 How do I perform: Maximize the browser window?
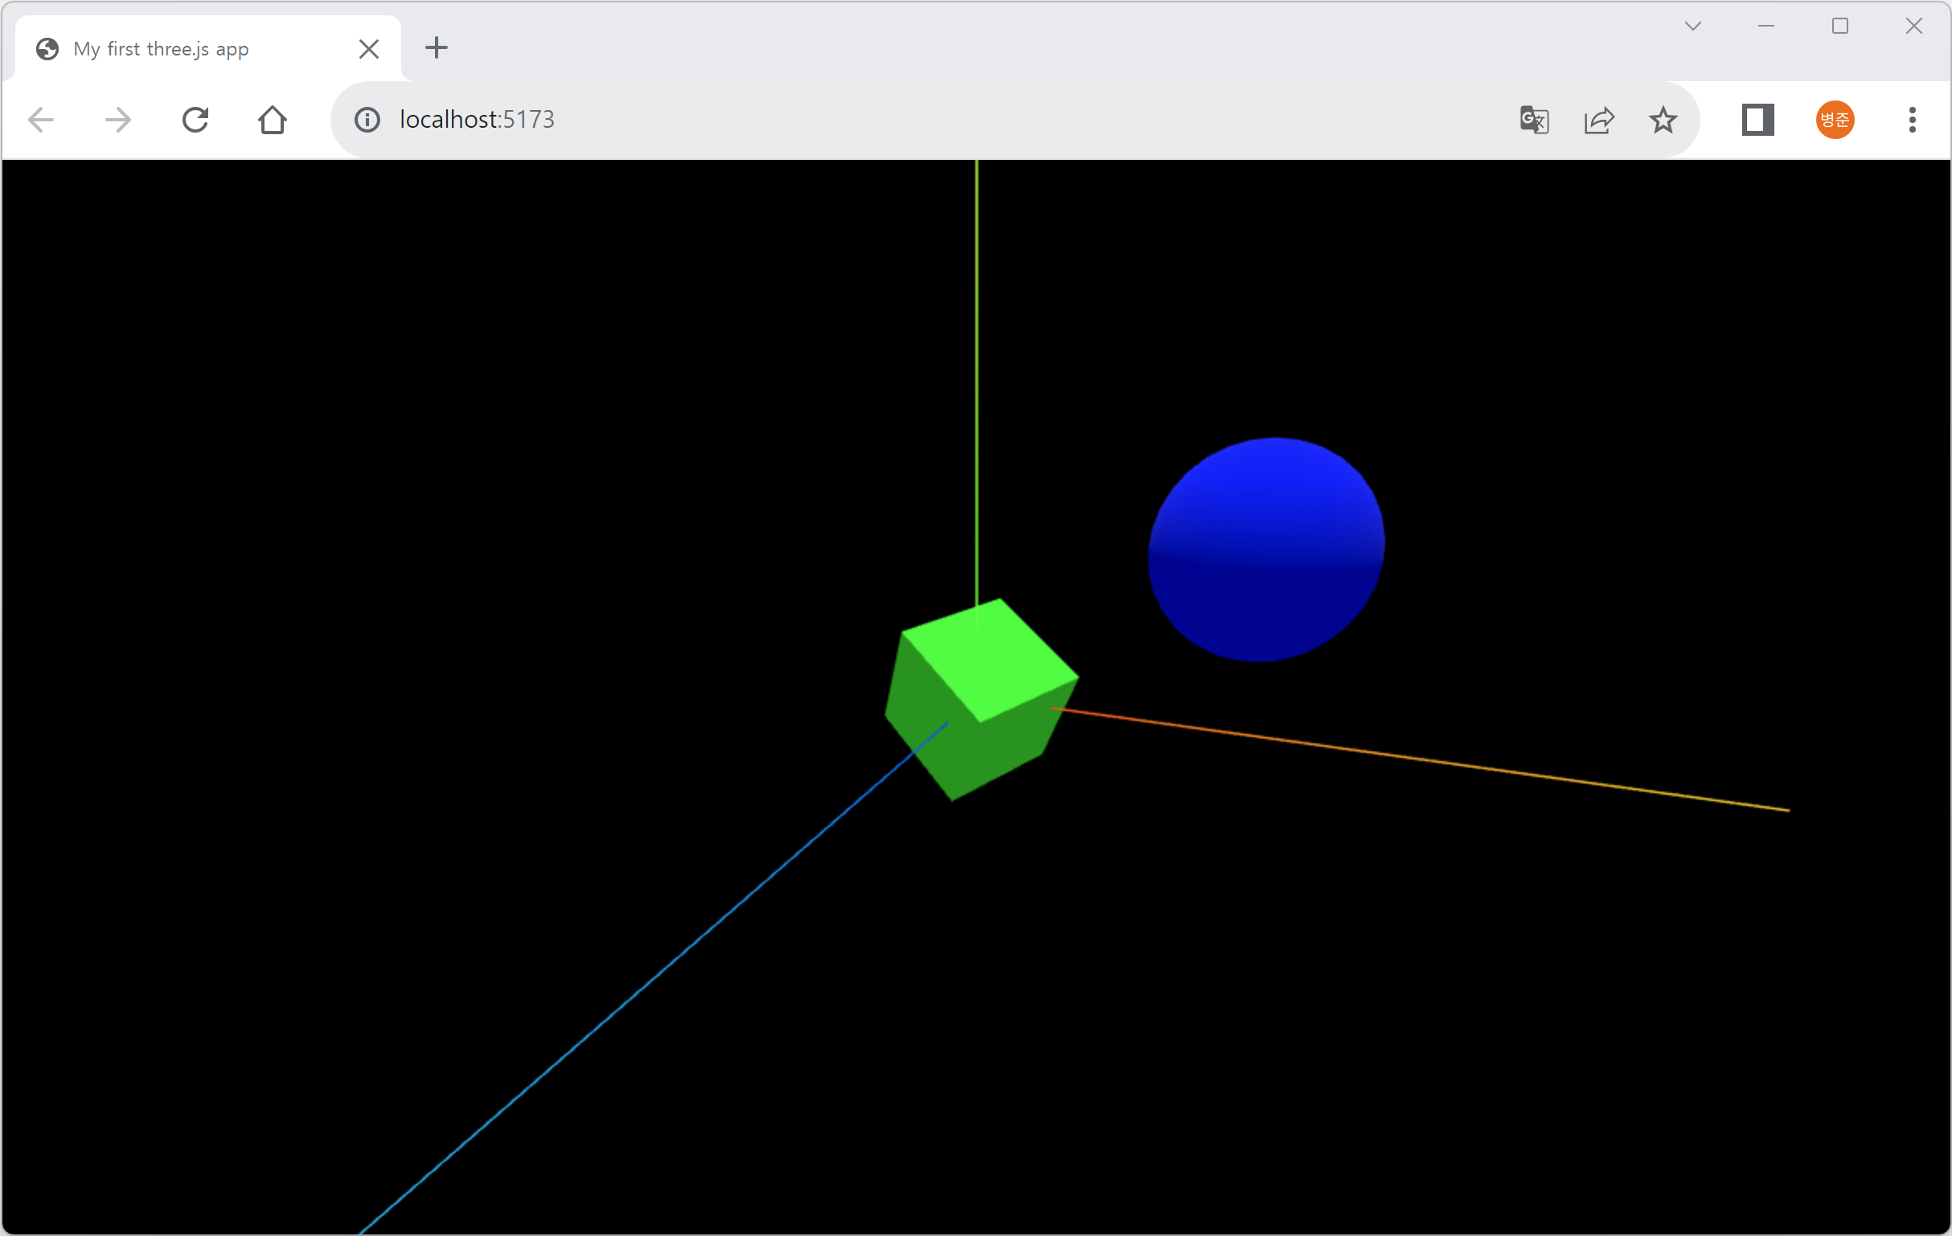click(x=1840, y=26)
